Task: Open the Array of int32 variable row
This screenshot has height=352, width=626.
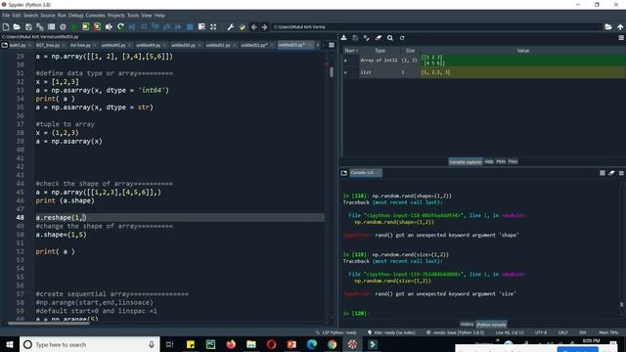Action: tap(483, 61)
